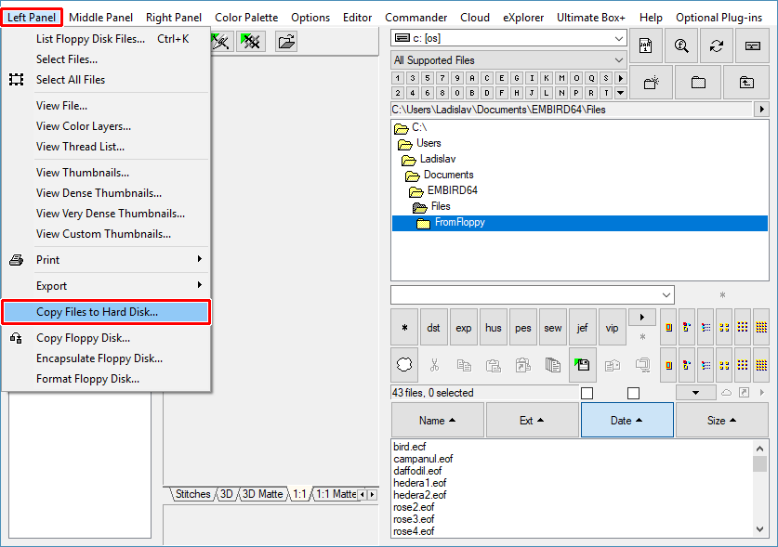The width and height of the screenshot is (778, 547).
Task: Toggle the pes file format filter
Action: pos(523,328)
